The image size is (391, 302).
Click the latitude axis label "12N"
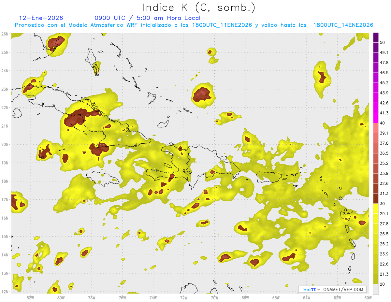5,292
